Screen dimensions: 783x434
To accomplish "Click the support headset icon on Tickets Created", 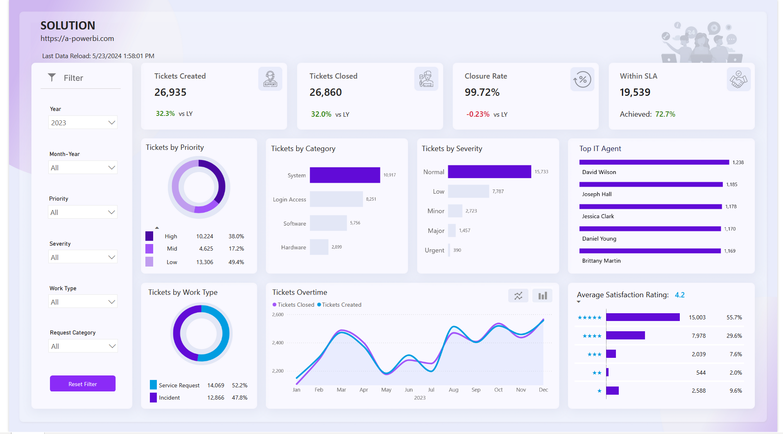I will click(270, 79).
